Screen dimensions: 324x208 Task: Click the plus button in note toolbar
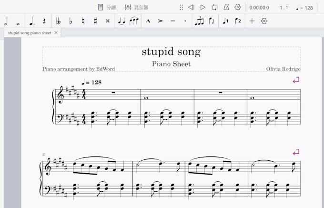point(252,21)
